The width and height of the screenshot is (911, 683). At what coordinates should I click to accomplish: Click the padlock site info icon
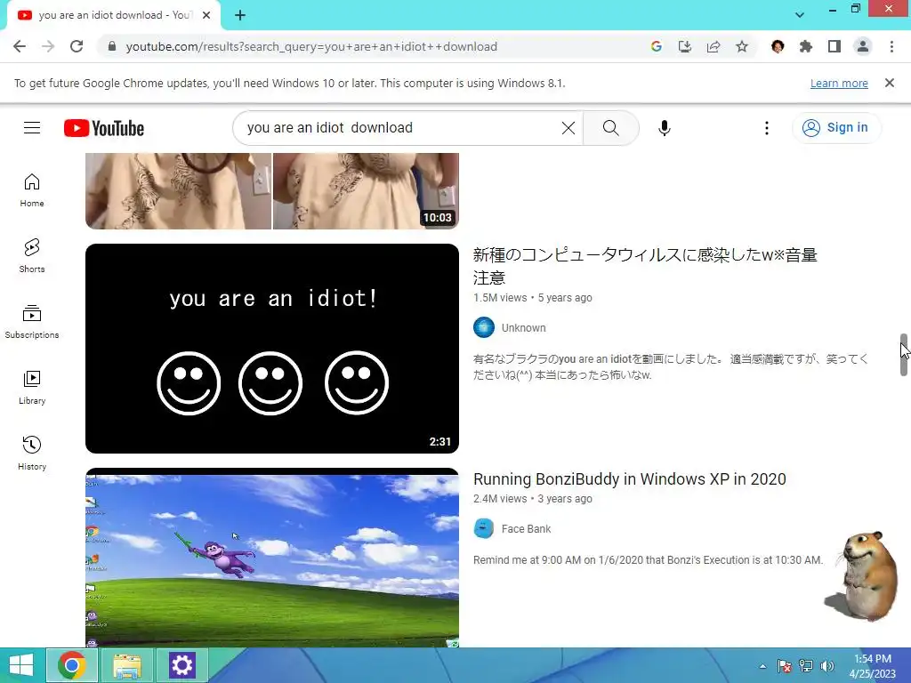coord(112,46)
